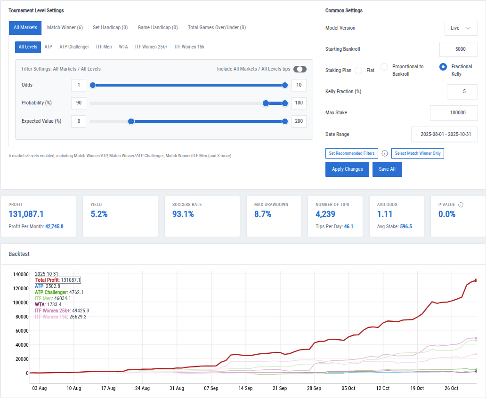Select the Flat staking plan radio button
This screenshot has width=486, height=398.
[x=359, y=70]
